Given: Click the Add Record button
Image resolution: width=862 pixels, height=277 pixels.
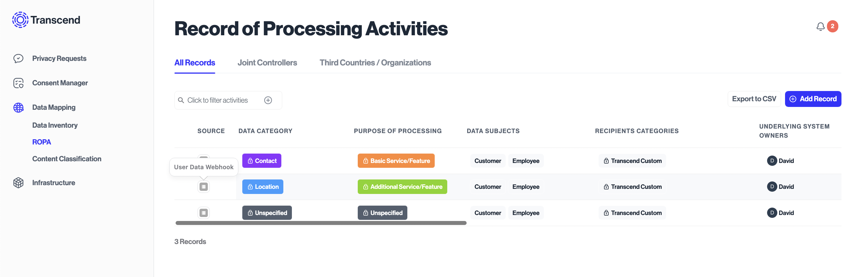Looking at the screenshot, I should click(x=813, y=99).
